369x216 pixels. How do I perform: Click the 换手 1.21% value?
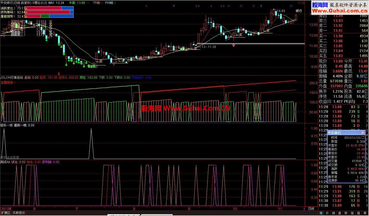click(338, 91)
